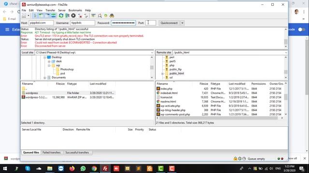309x173 pixels.
Task: Open Local site path dropdown
Action: tap(152, 52)
